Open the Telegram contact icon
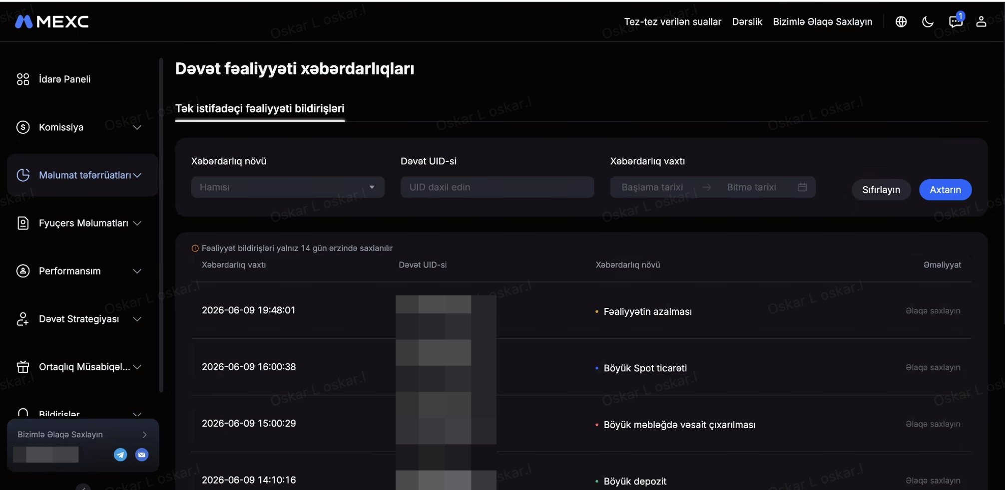 point(120,455)
